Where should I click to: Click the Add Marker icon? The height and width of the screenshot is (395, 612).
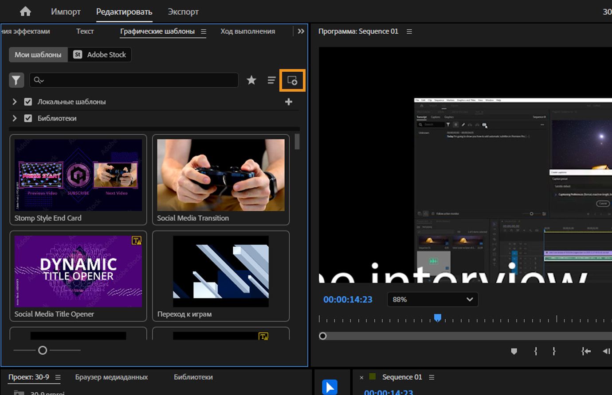coord(514,351)
